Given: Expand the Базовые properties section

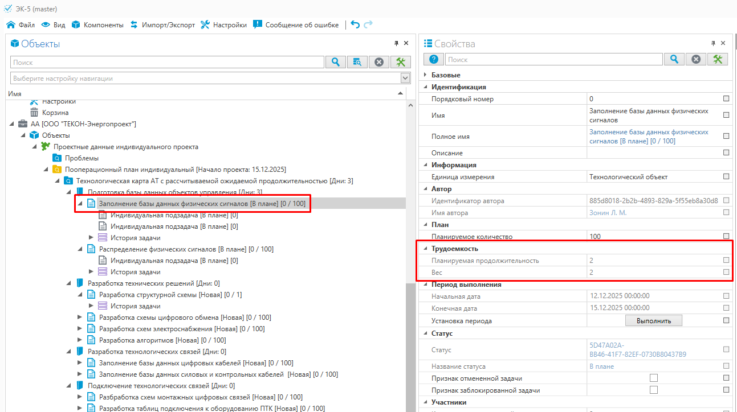Looking at the screenshot, I should pyautogui.click(x=425, y=75).
